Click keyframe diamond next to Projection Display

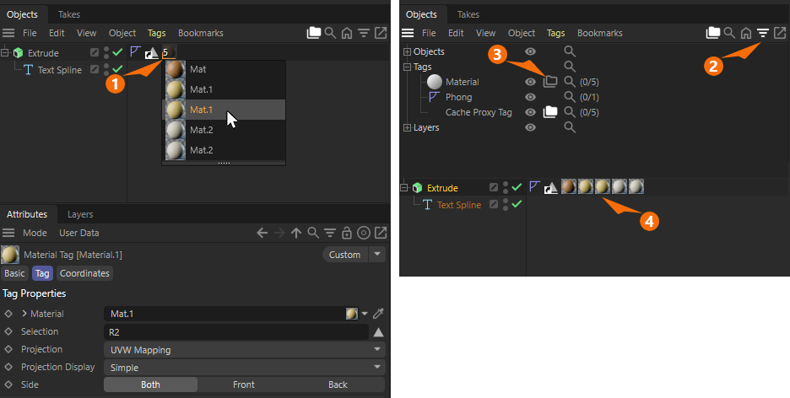coord(8,367)
